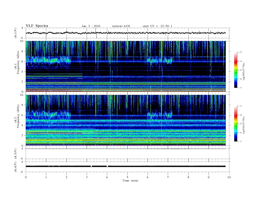The width and height of the screenshot is (258, 199).
Task: Click the ch.1 "Frequency (kHz)" axis label
Action: tap(18, 62)
